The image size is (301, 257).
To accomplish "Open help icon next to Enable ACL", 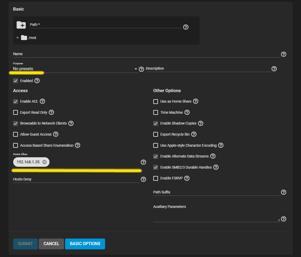I will coord(42,101).
